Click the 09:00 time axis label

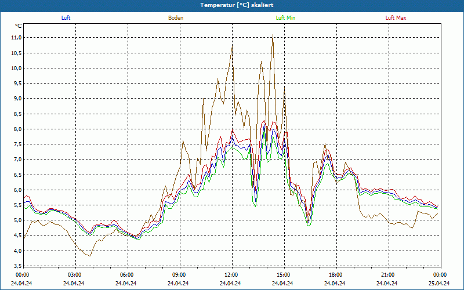(x=179, y=275)
